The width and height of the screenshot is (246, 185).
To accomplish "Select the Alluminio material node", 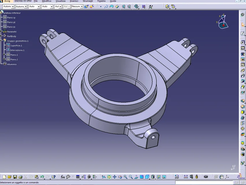I will coord(12,64).
